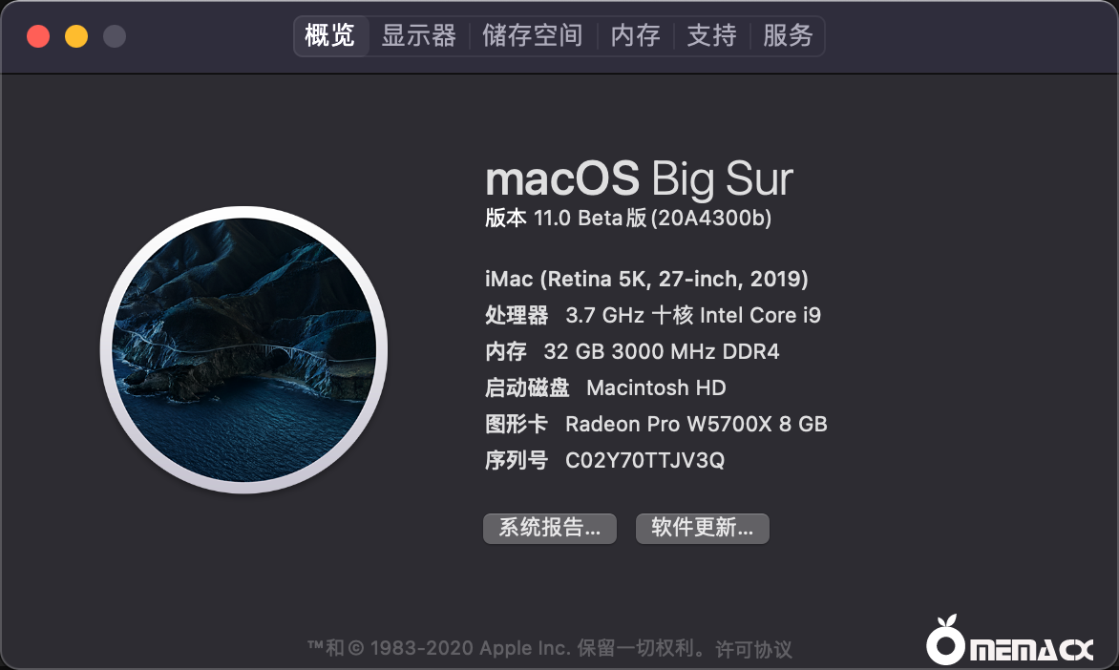1119x670 pixels.
Task: Click the 软件更新 button
Action: tap(702, 528)
